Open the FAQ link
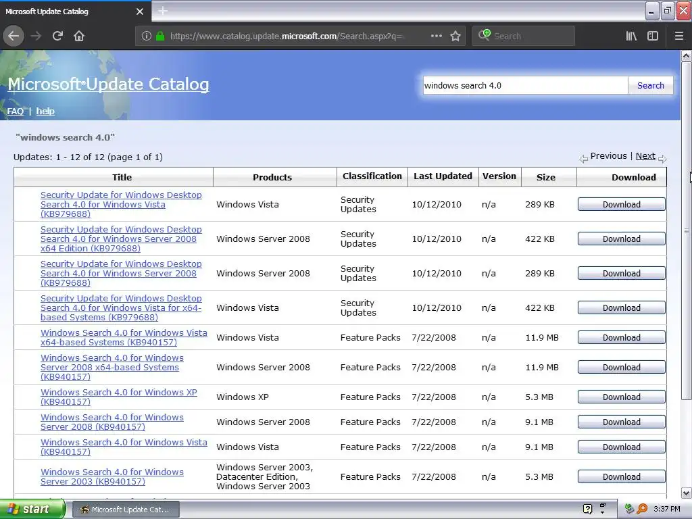Screen dimensions: 692x519 pos(16,112)
